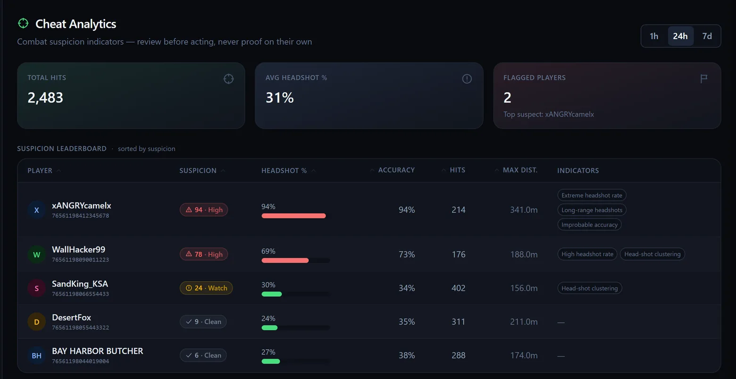Image resolution: width=736 pixels, height=379 pixels.
Task: Click WallHacker99's green W avatar
Action: click(37, 254)
